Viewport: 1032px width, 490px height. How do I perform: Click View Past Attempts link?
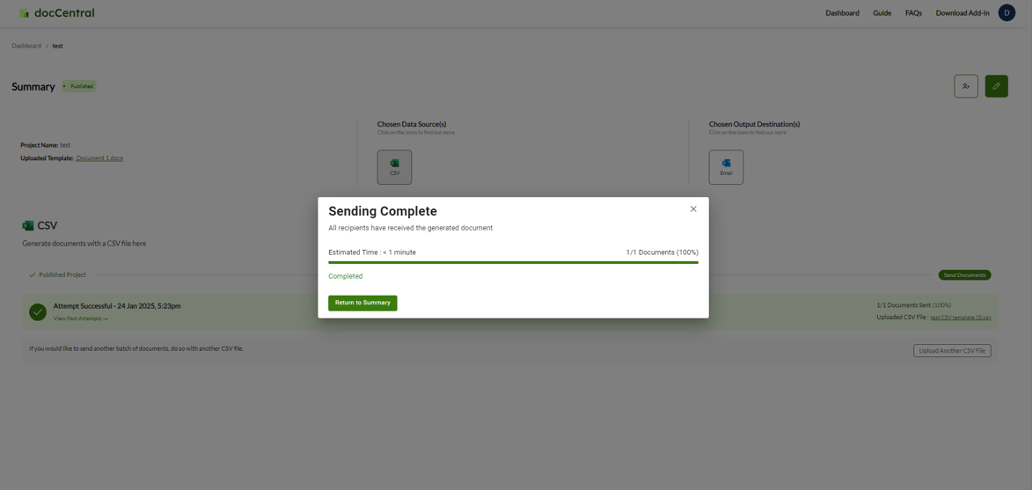click(80, 318)
